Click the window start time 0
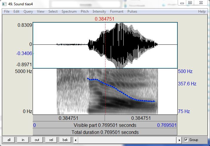The image size is (210, 146). click(34, 125)
